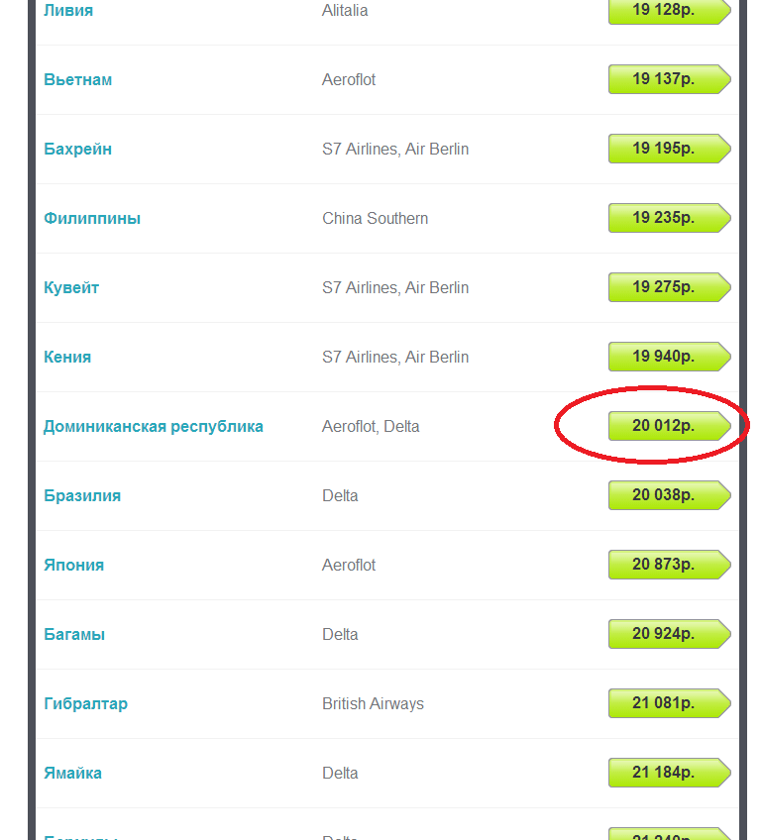761x840 pixels.
Task: Open the Кения destination link
Action: tap(67, 357)
